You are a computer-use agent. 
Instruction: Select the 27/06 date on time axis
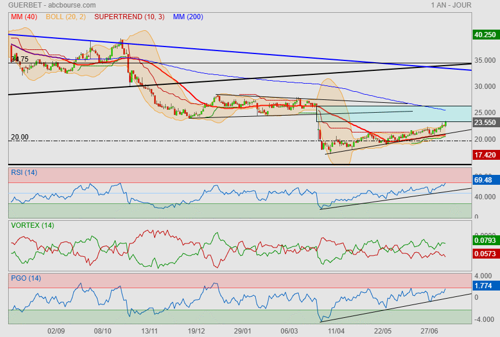430,330
